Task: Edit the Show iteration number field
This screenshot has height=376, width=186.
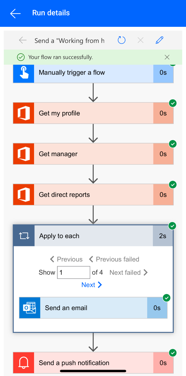Action: [x=73, y=272]
